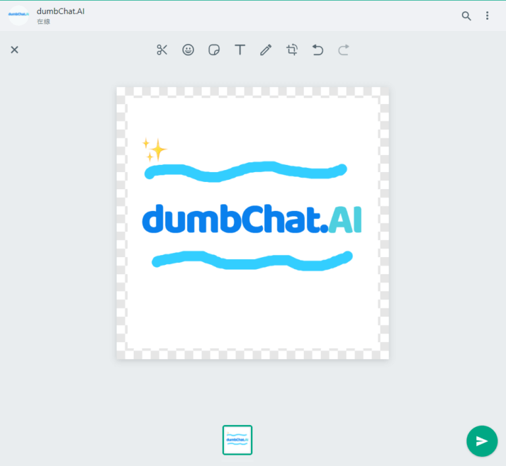
Task: Click the redo arrow
Action: [343, 50]
